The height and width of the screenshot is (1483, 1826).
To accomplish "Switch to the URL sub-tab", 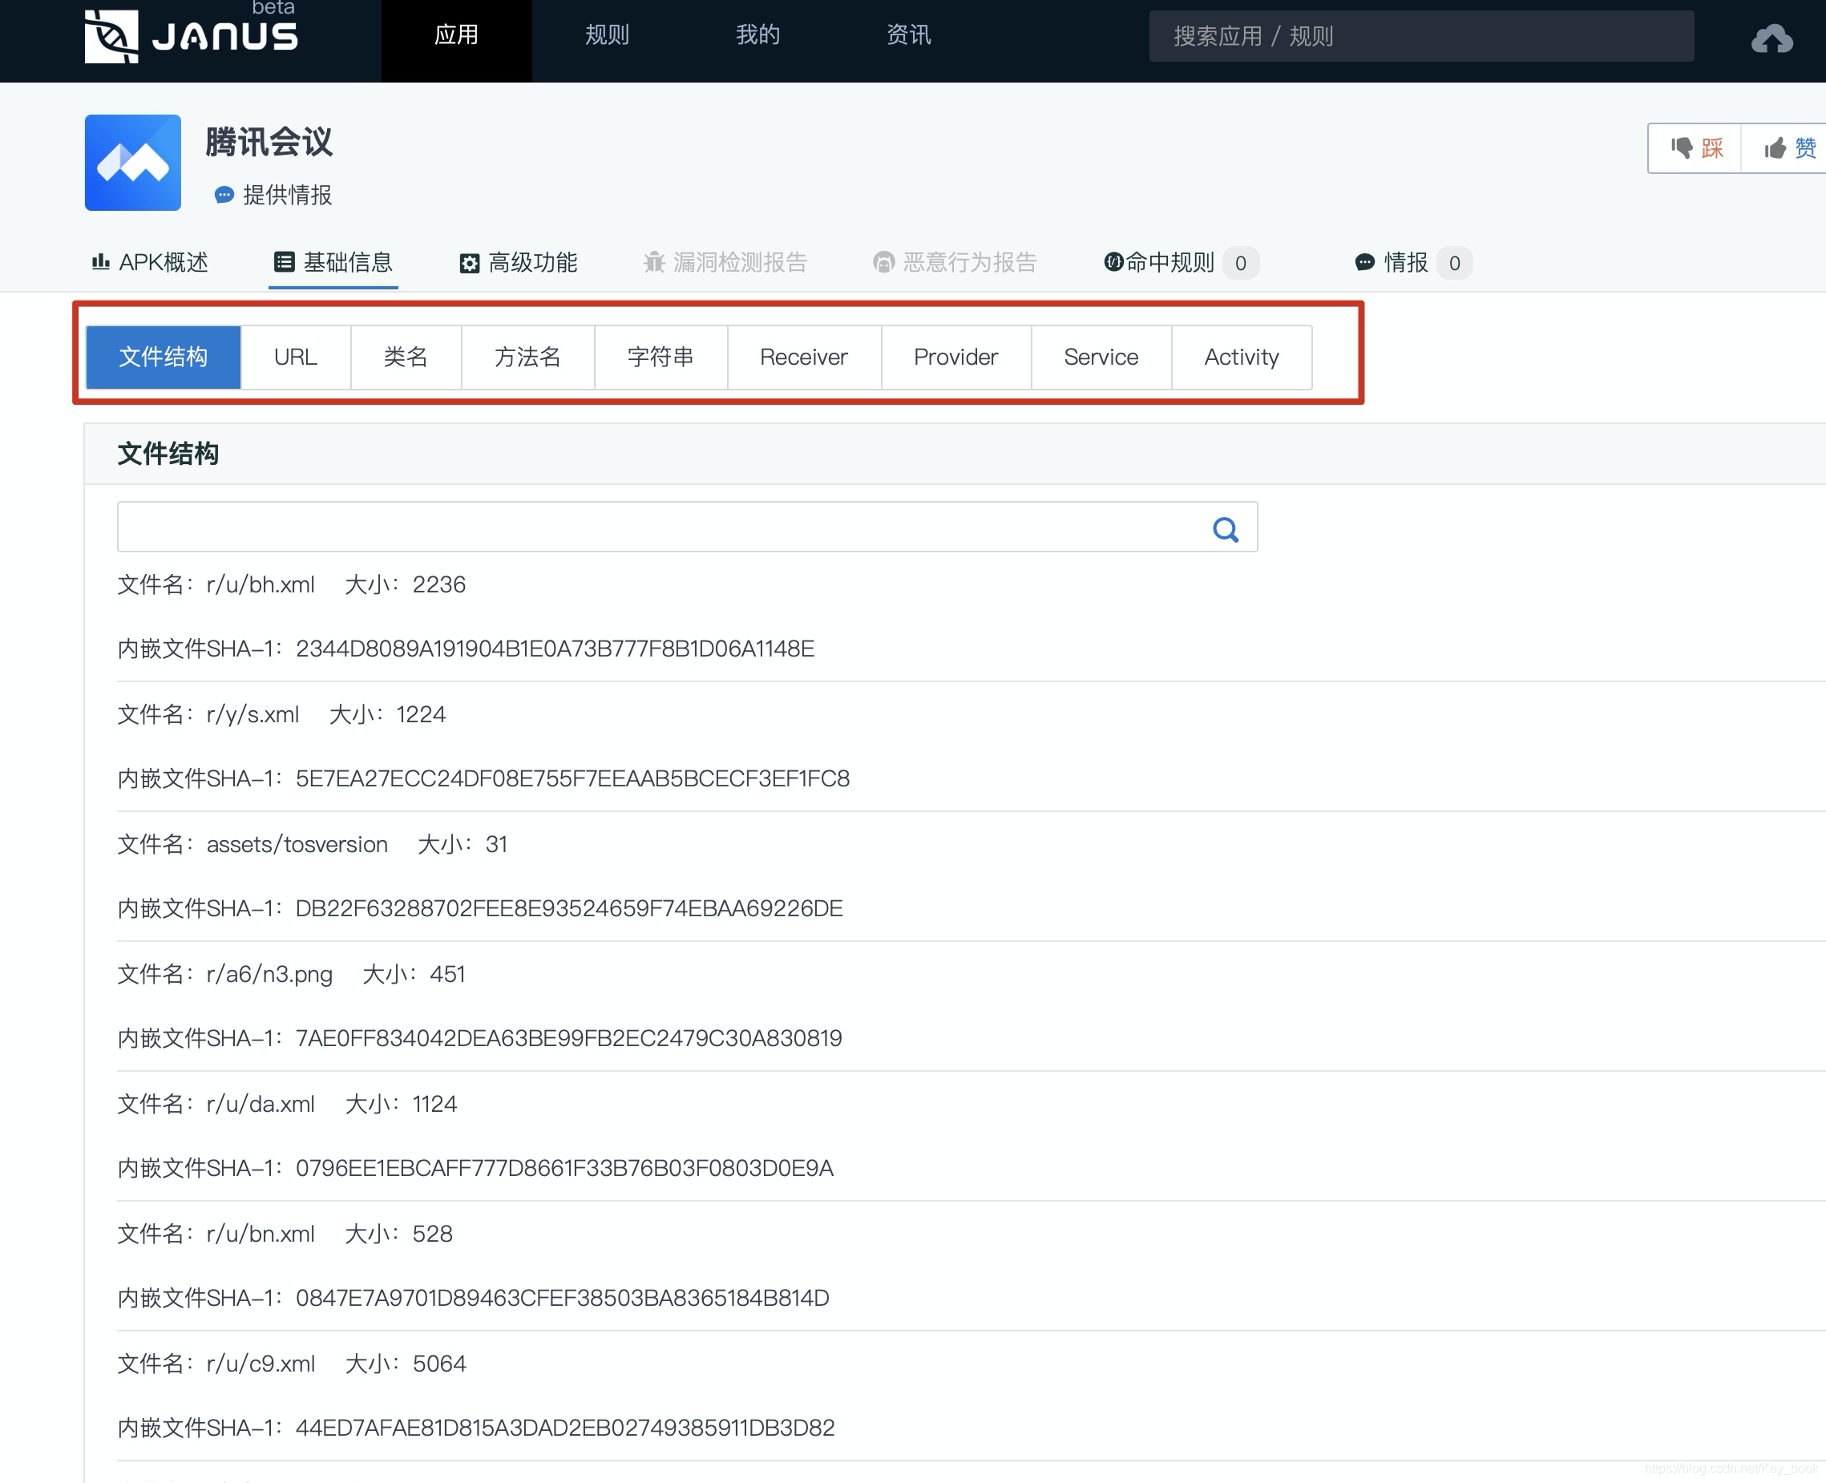I will (x=296, y=357).
